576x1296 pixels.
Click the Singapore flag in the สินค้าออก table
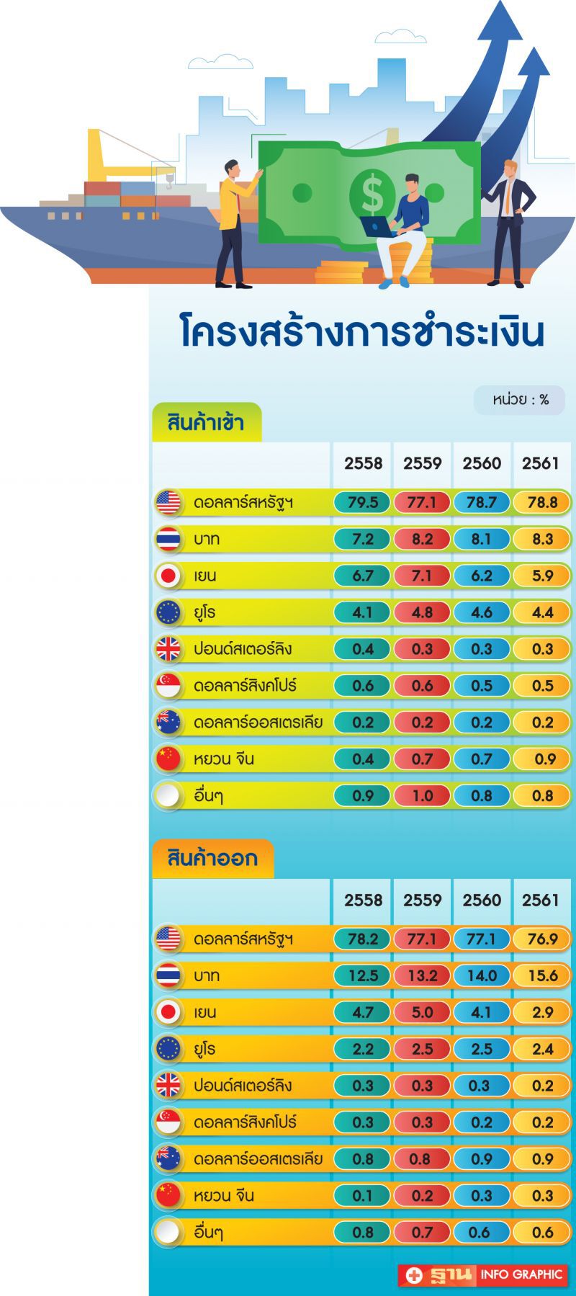(x=168, y=1122)
